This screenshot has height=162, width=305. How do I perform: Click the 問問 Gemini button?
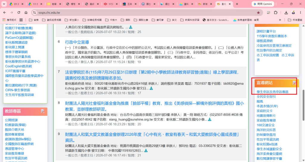[263, 4]
